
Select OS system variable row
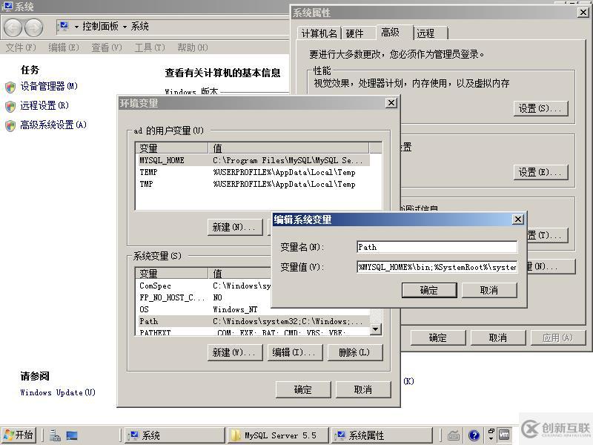point(203,309)
